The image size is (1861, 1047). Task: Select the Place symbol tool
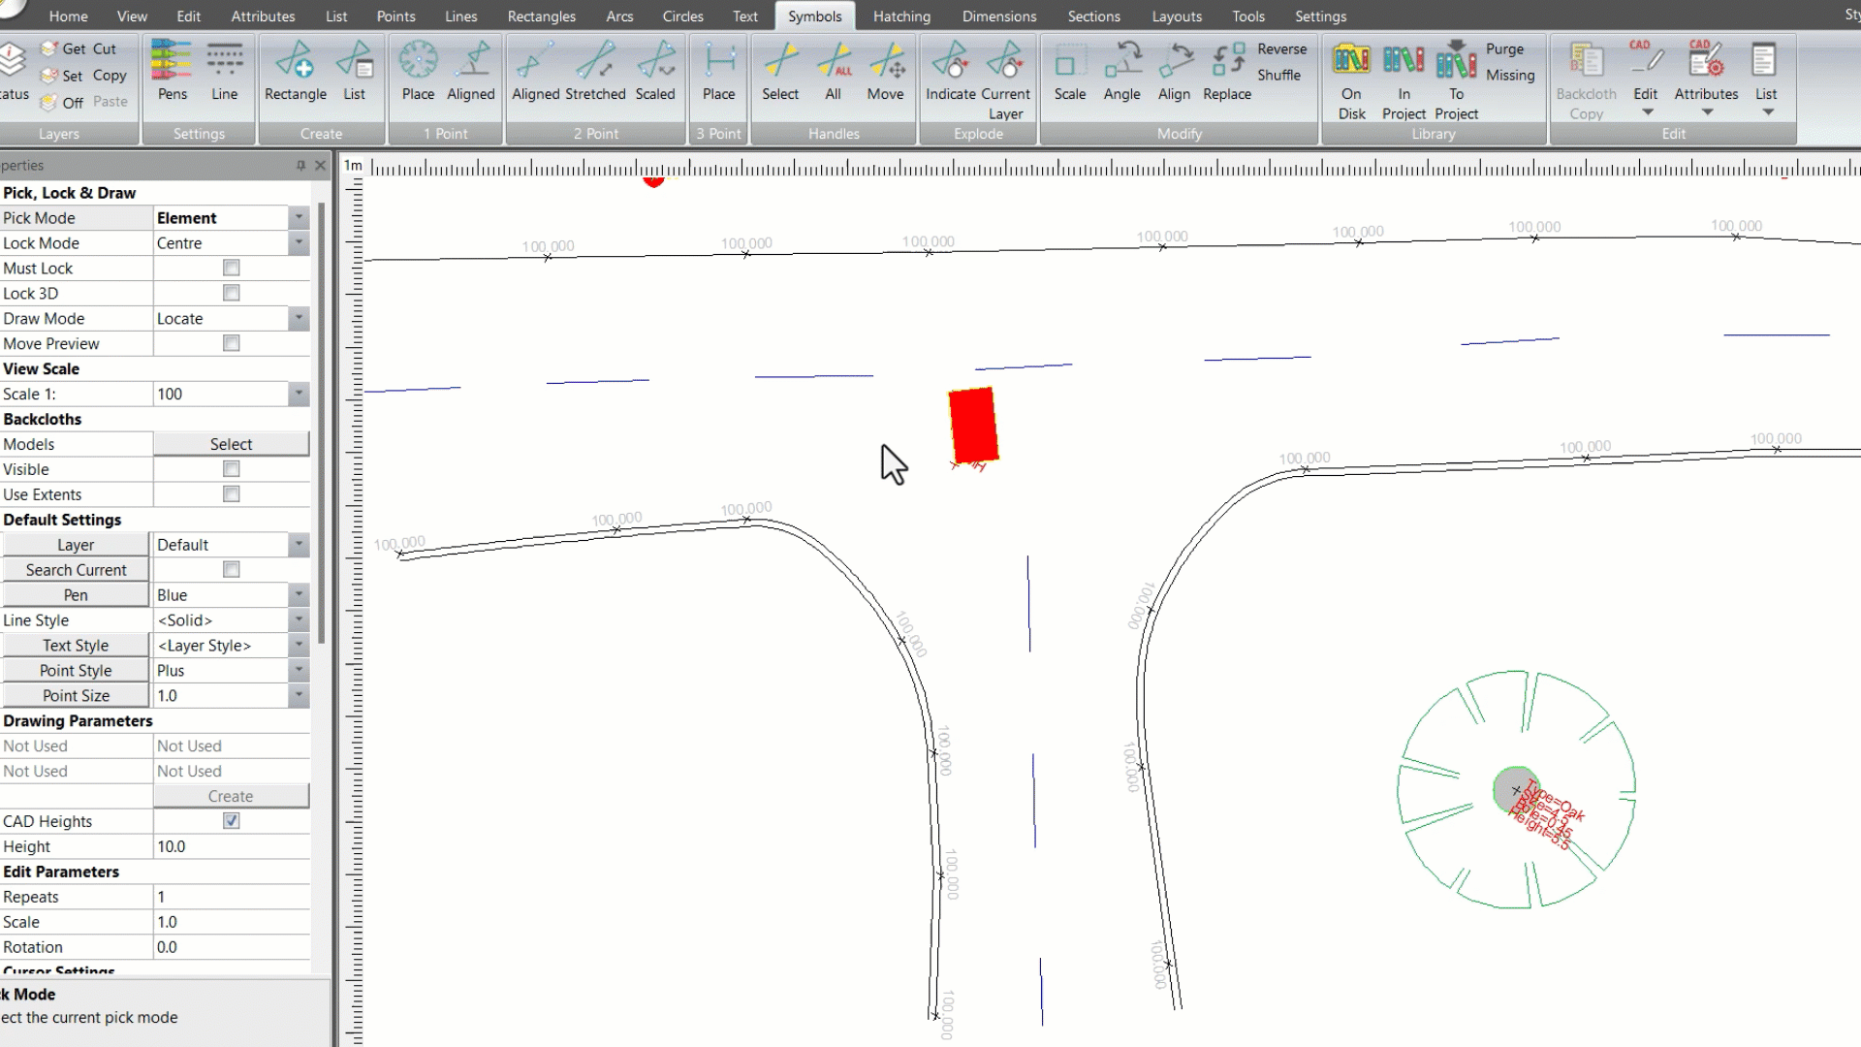coord(418,73)
